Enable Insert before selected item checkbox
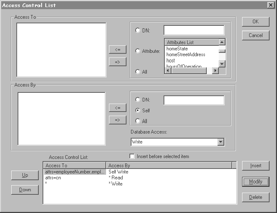The width and height of the screenshot is (277, 213). (x=132, y=156)
